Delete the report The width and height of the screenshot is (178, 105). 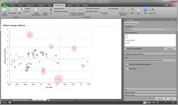click(27, 9)
